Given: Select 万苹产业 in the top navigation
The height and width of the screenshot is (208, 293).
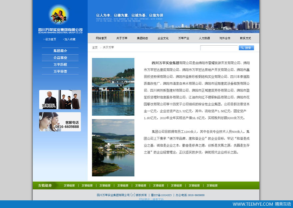Looking at the screenshot, I should pos(184,38).
